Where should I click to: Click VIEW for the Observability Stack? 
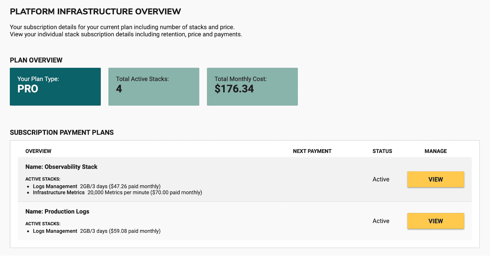click(435, 179)
